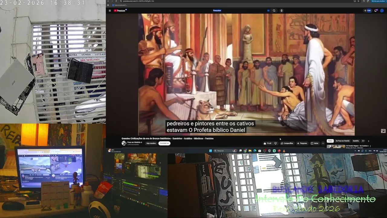
Task: Click the Windows taskbar Pesquisar search box
Action: (225, 151)
